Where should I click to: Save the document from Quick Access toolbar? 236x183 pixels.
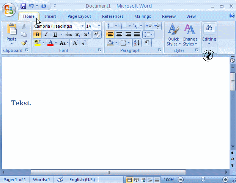coord(23,6)
